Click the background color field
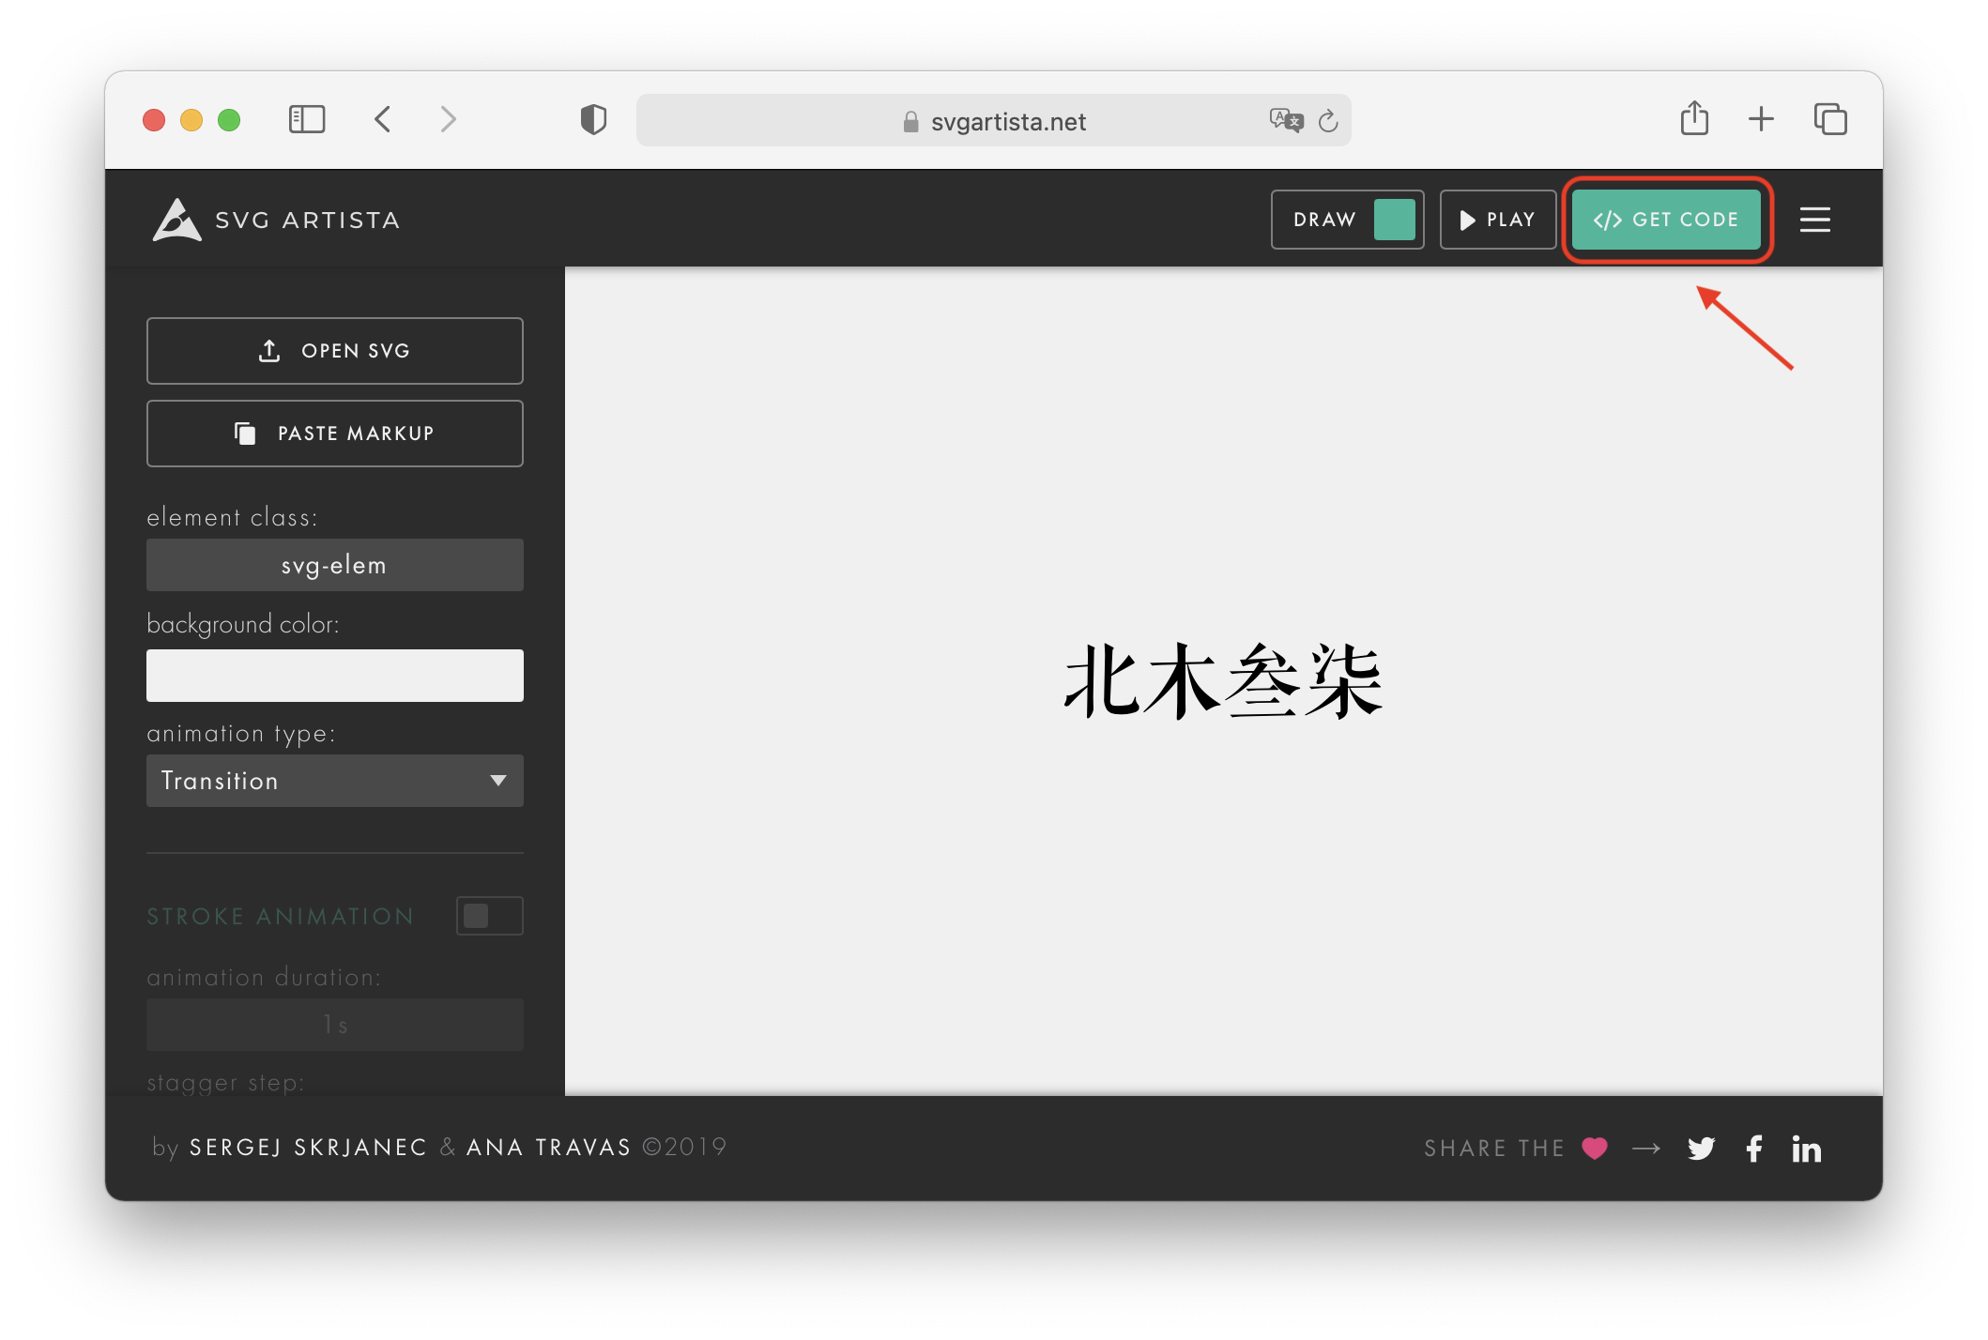This screenshot has width=1988, height=1340. coord(334,676)
